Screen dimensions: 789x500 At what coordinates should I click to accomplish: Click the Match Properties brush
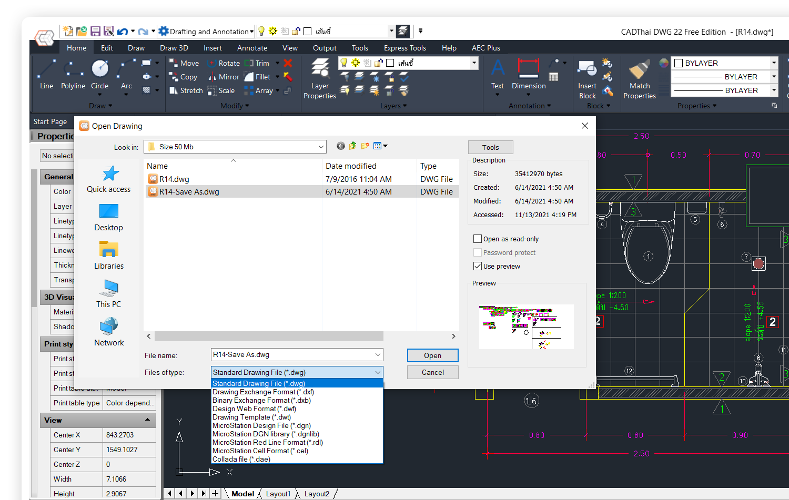(x=640, y=79)
